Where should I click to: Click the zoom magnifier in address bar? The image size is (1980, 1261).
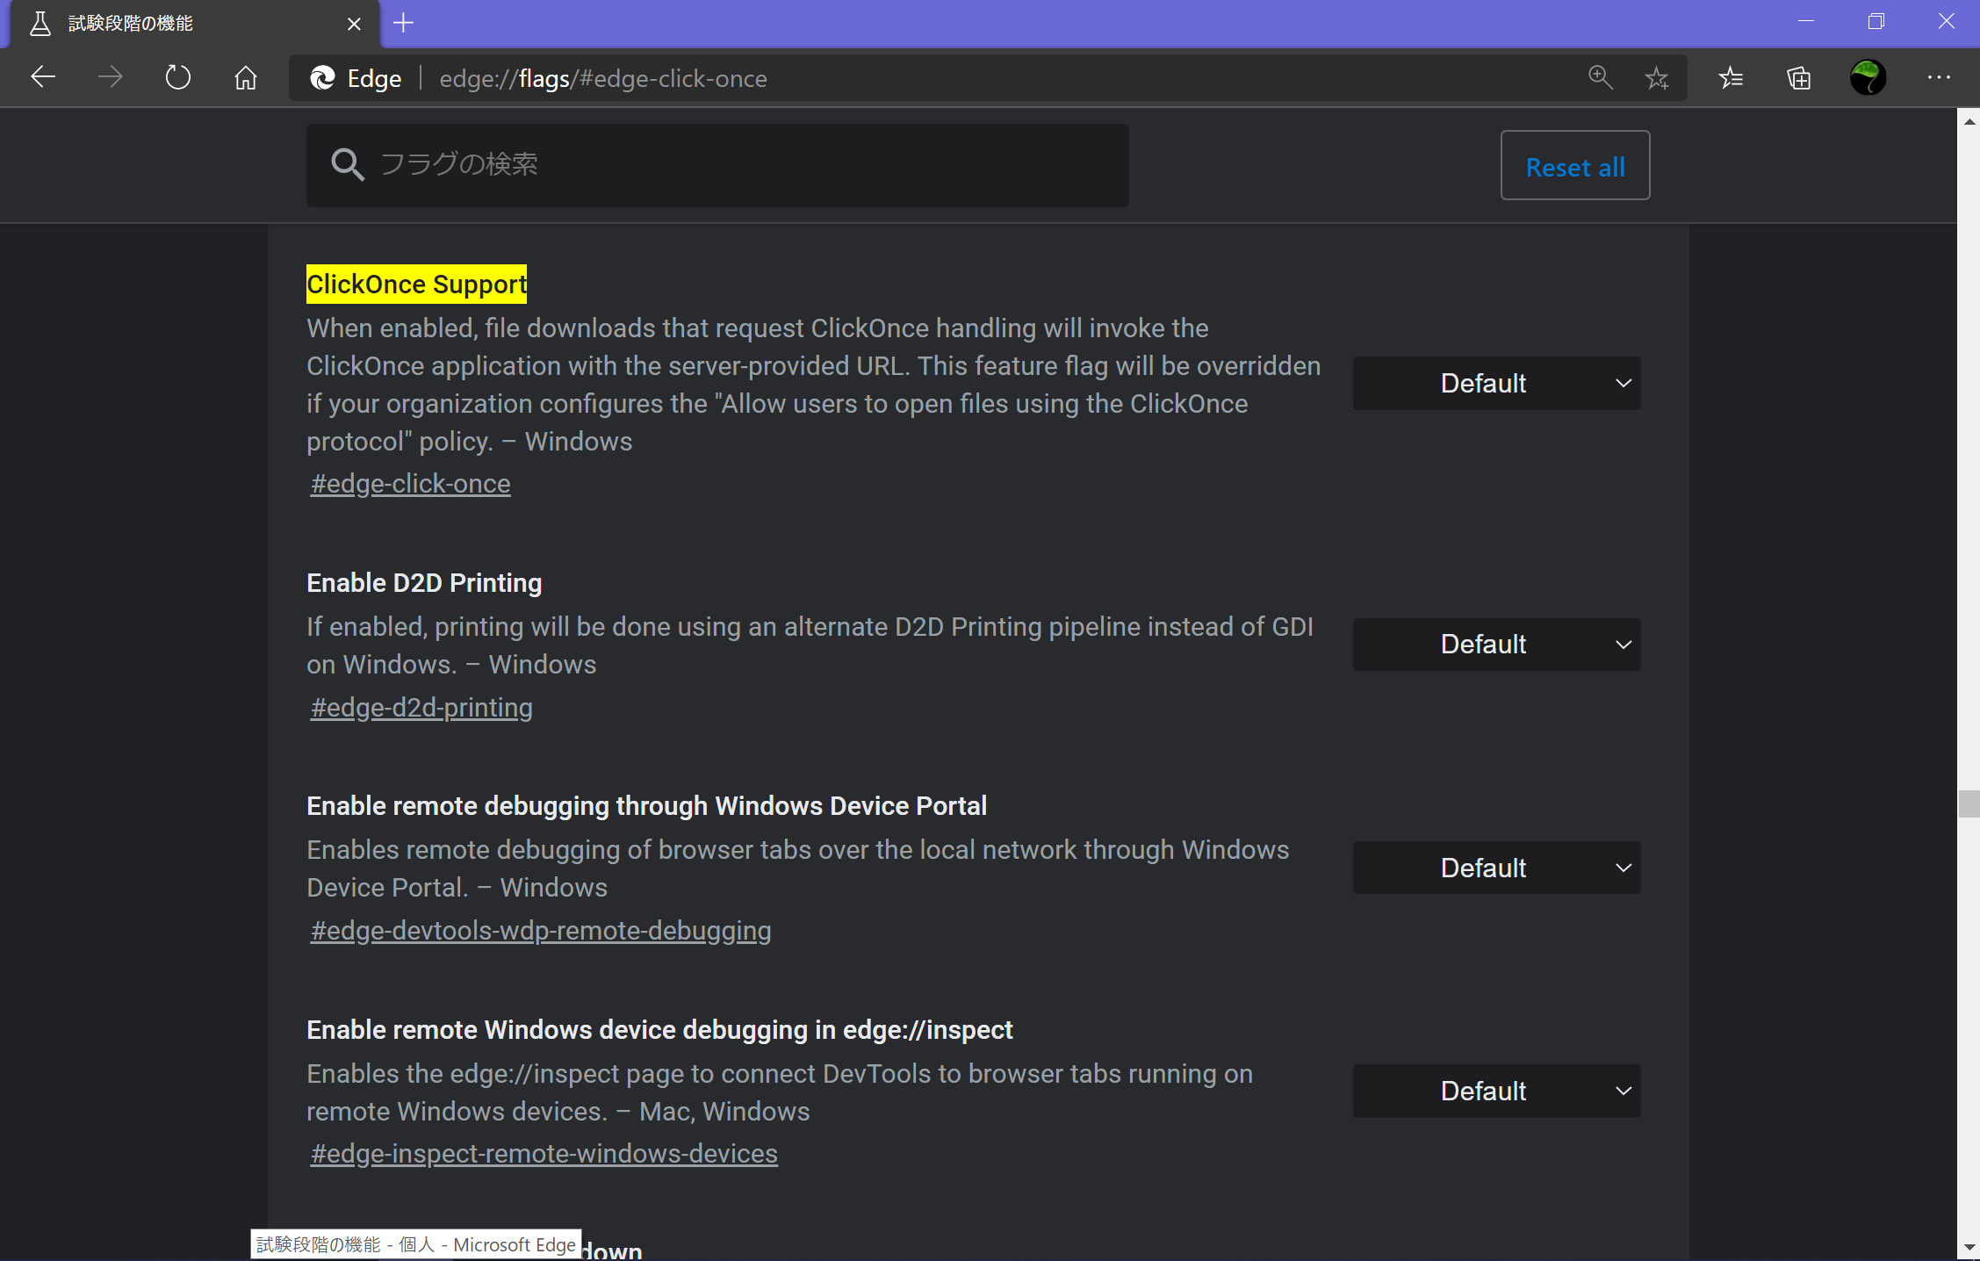pyautogui.click(x=1600, y=77)
